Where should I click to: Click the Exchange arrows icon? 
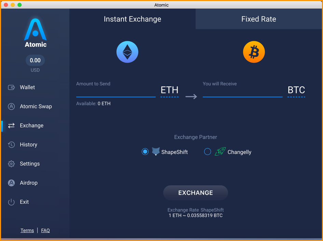point(11,125)
